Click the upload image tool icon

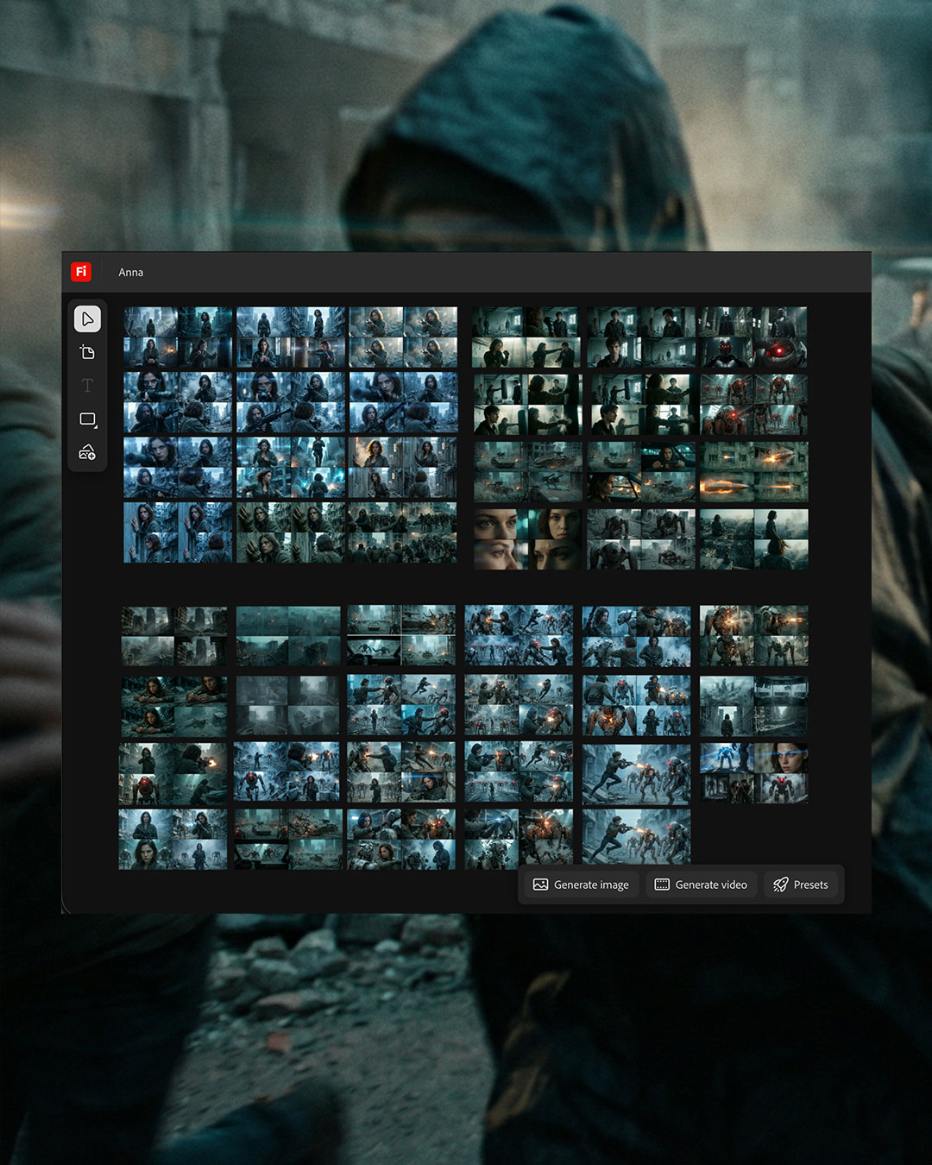87,452
